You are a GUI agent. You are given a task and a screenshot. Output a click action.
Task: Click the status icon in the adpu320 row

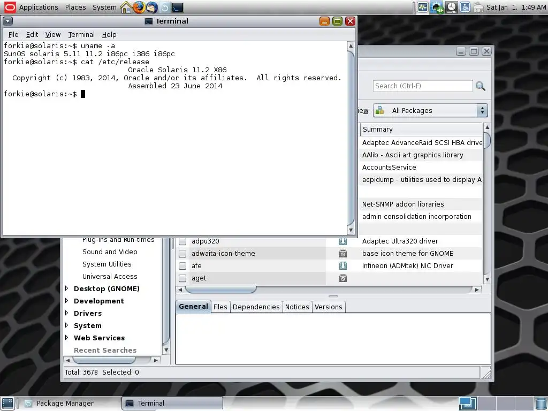pyautogui.click(x=343, y=241)
